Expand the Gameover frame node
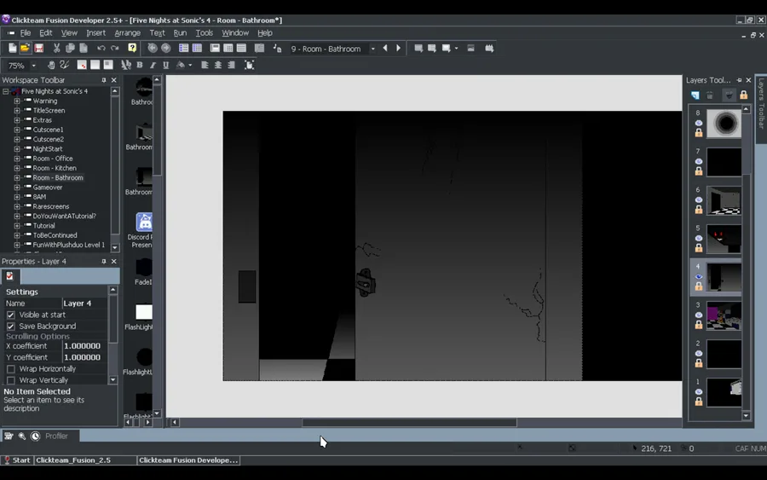Screen dimensions: 767x480 coord(17,187)
